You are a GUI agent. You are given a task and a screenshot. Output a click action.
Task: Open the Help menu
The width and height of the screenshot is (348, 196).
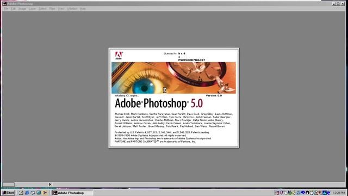[83, 9]
